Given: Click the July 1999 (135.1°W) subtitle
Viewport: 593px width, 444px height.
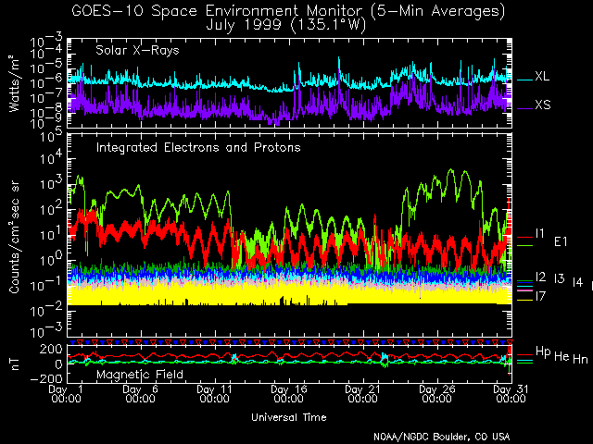Looking at the screenshot, I should tap(286, 25).
